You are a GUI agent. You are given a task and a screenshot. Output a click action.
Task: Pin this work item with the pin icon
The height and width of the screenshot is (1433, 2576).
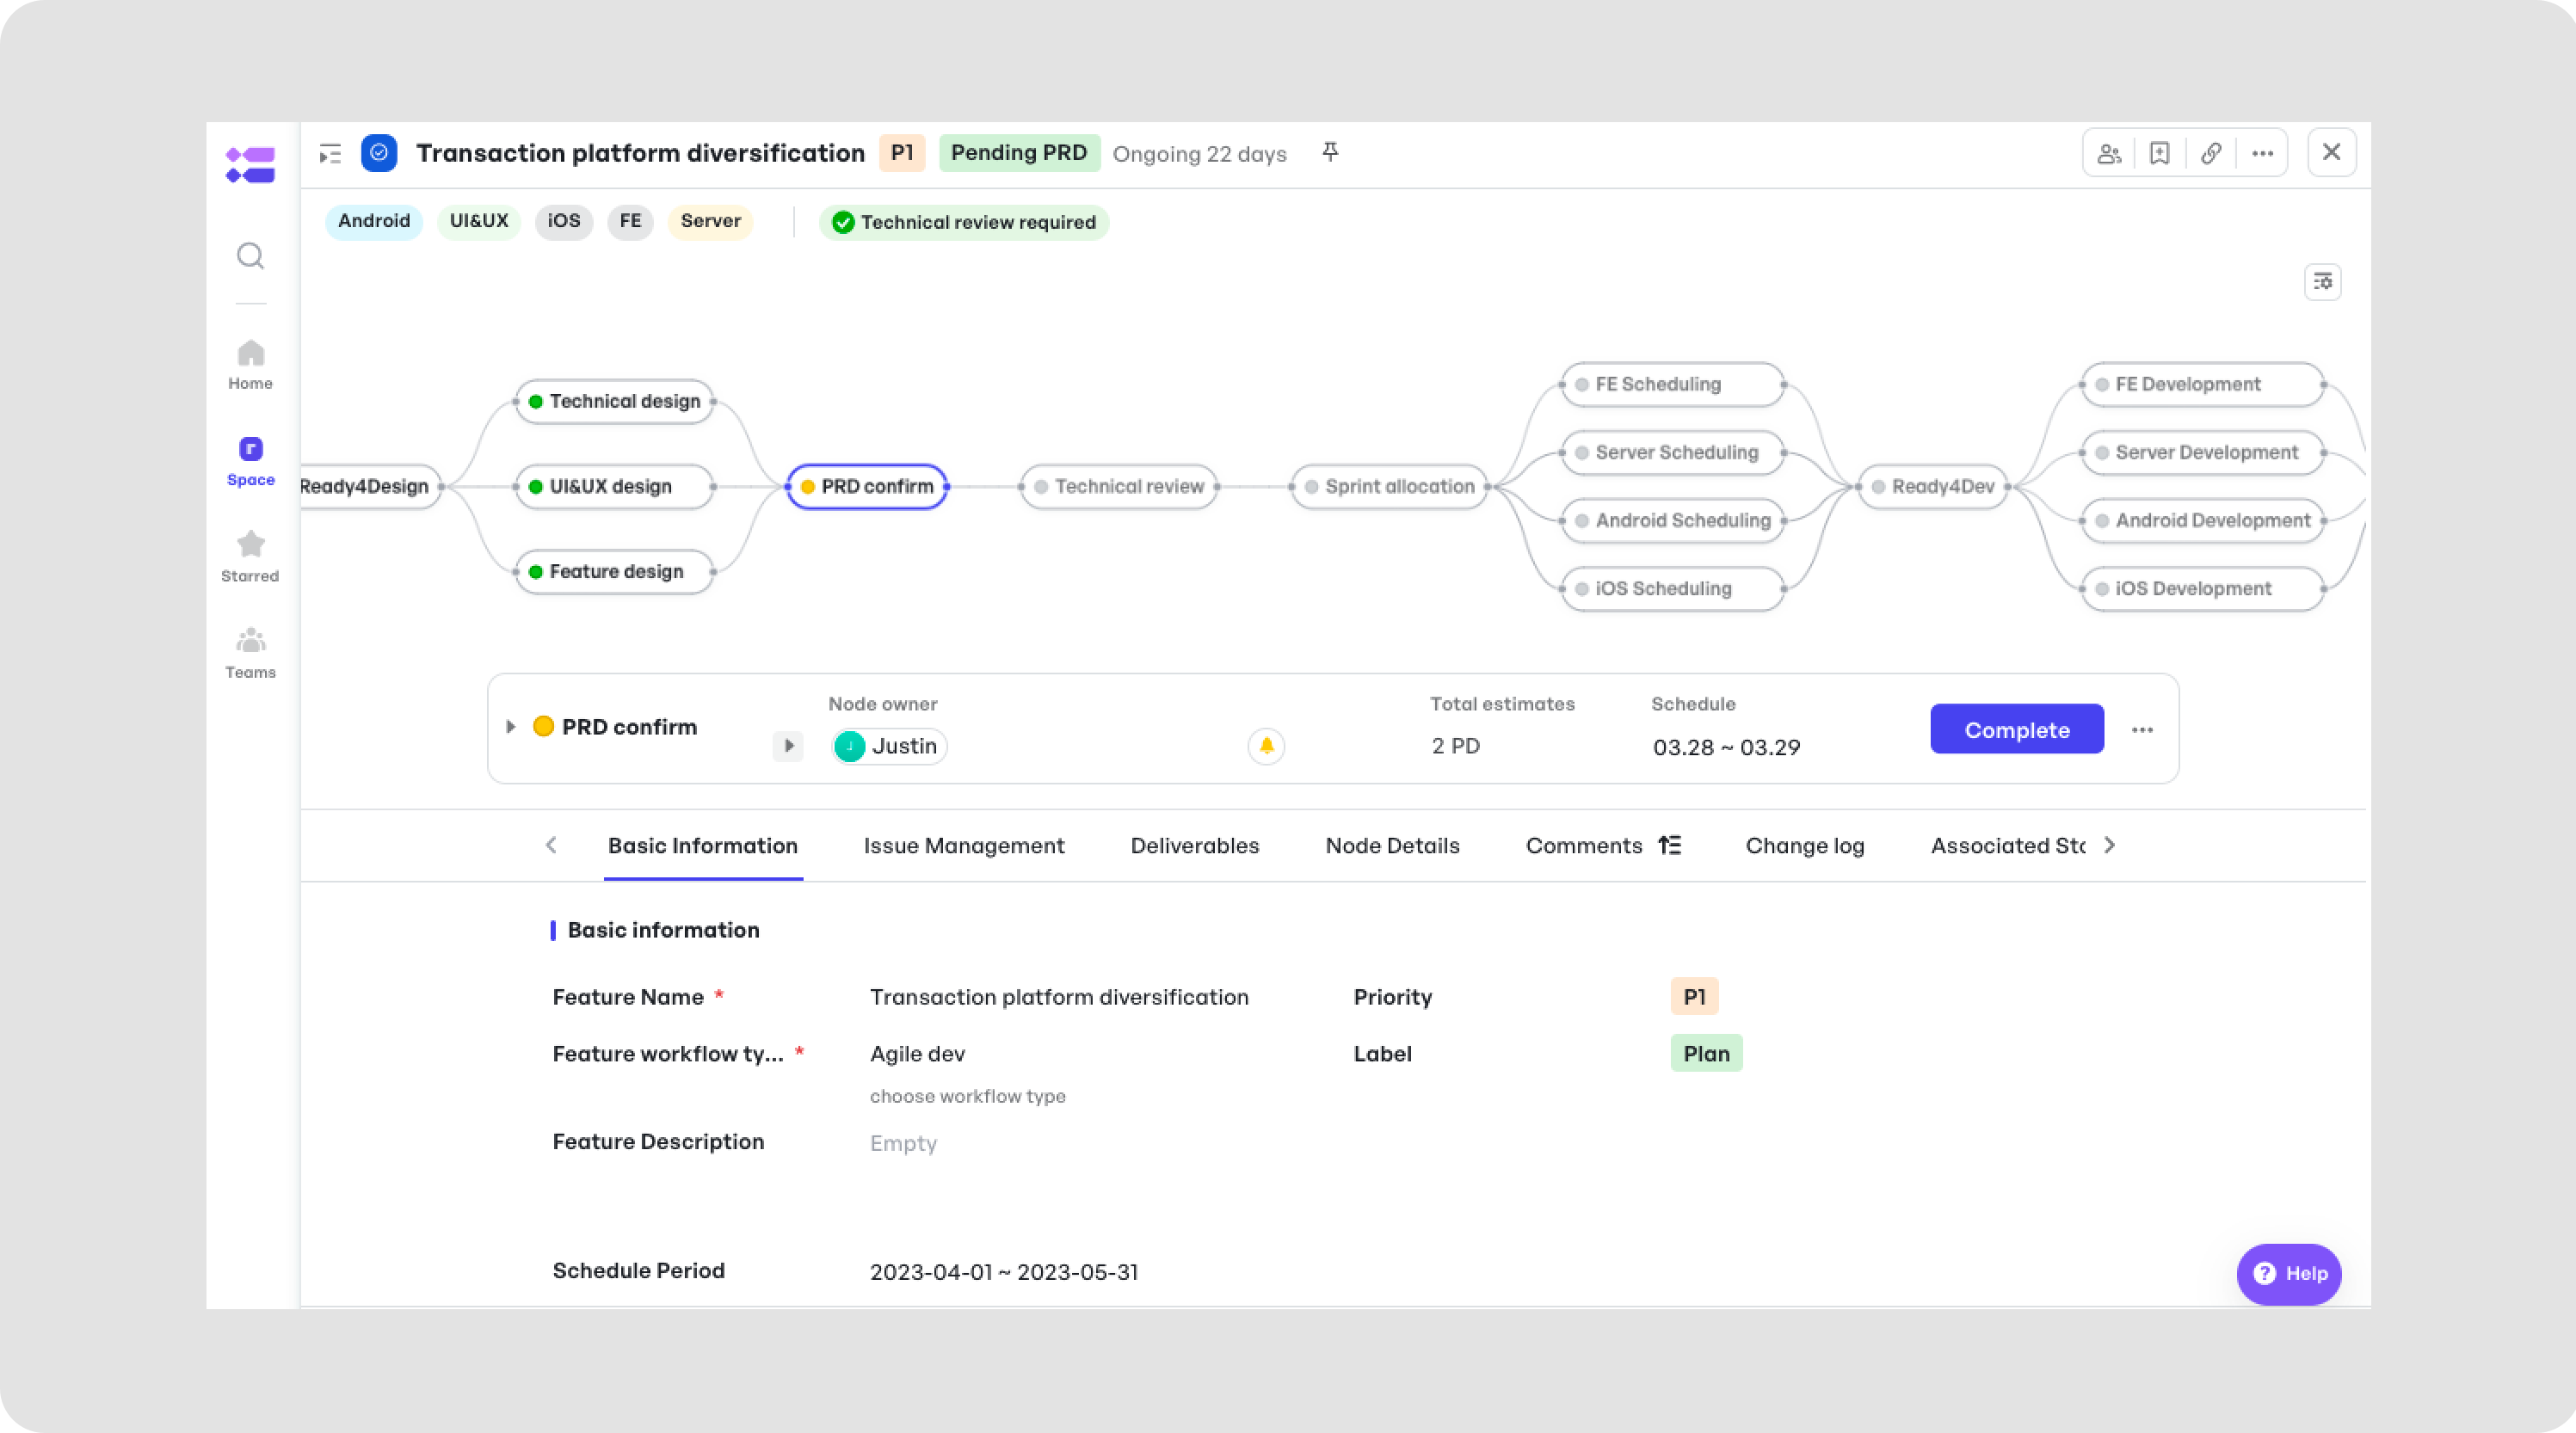(x=1330, y=152)
